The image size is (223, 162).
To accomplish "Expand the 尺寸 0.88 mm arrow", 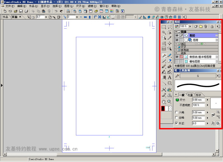I will click(x=207, y=100).
